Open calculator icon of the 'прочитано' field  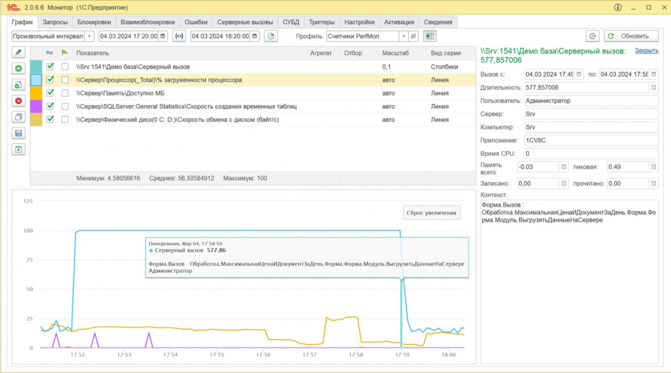[653, 184]
